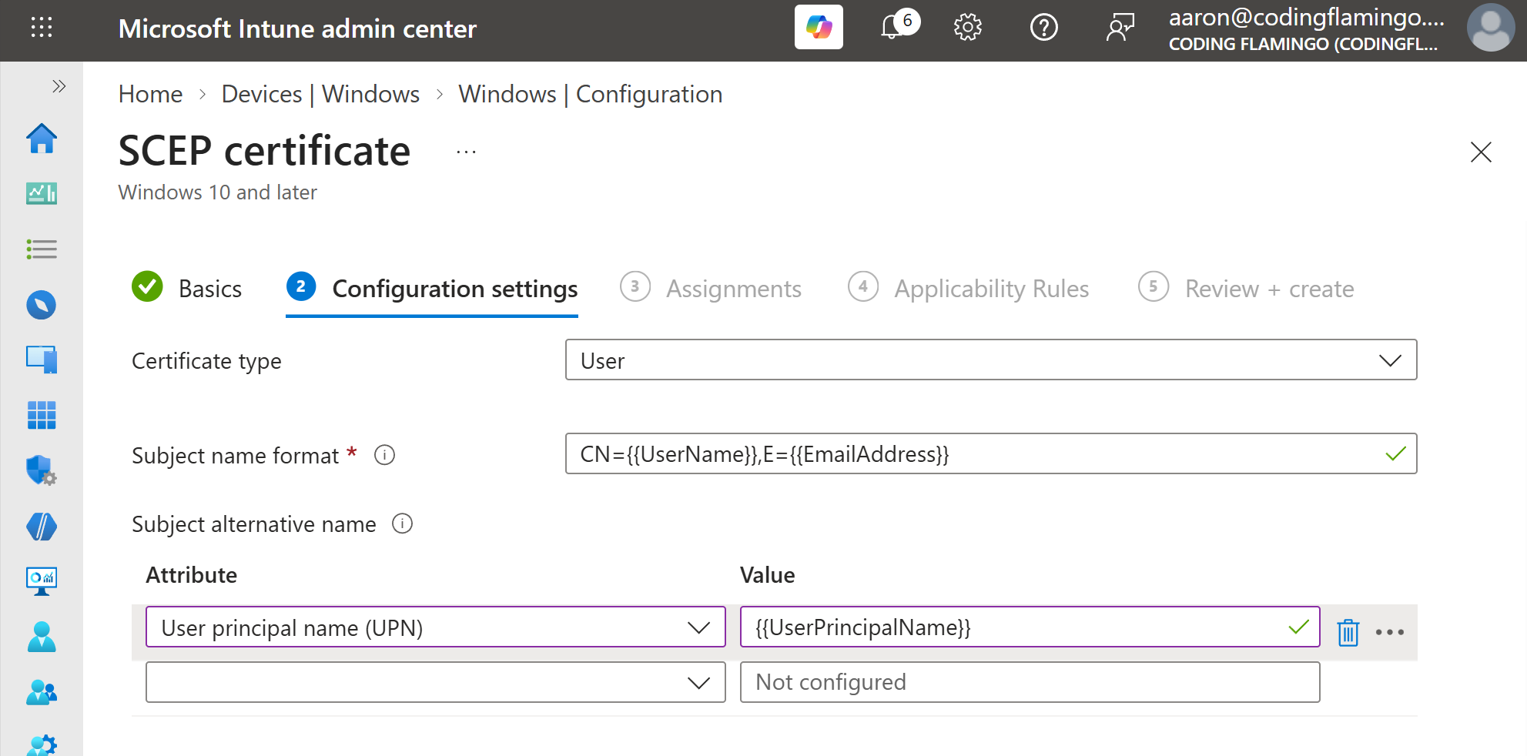Go to Home in the sidebar

(x=42, y=139)
